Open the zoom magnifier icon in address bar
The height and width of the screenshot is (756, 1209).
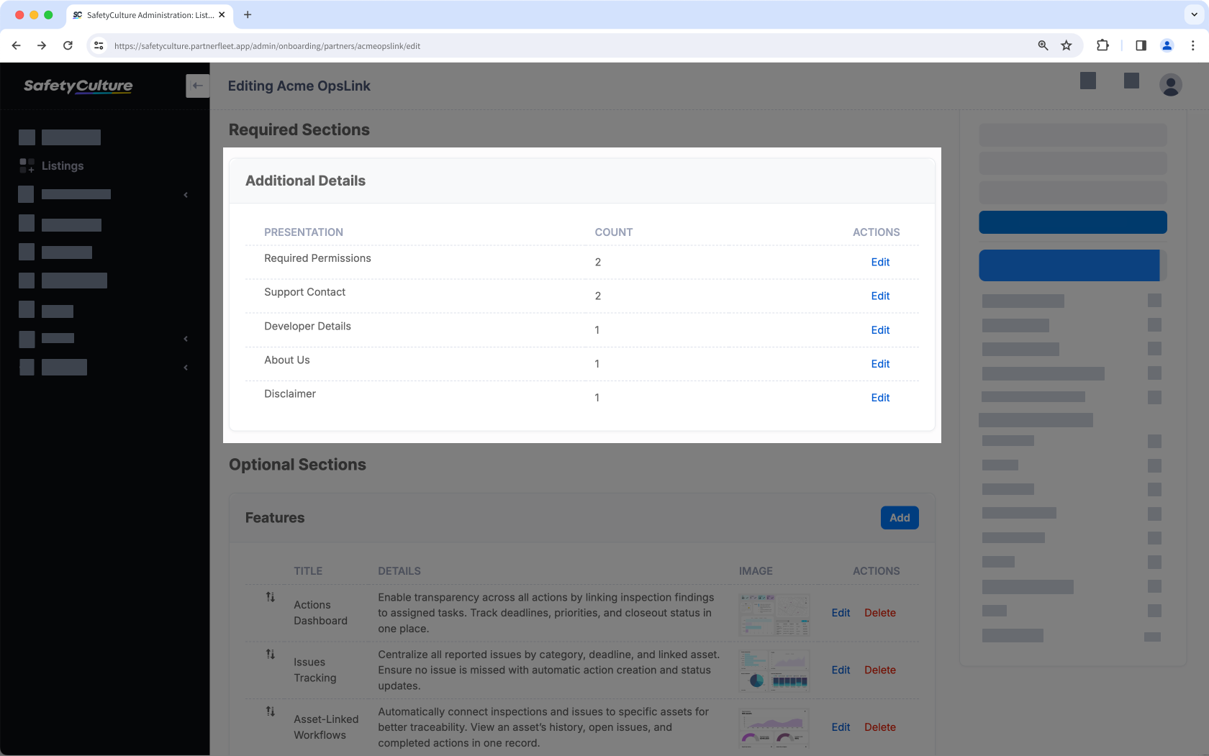1043,45
